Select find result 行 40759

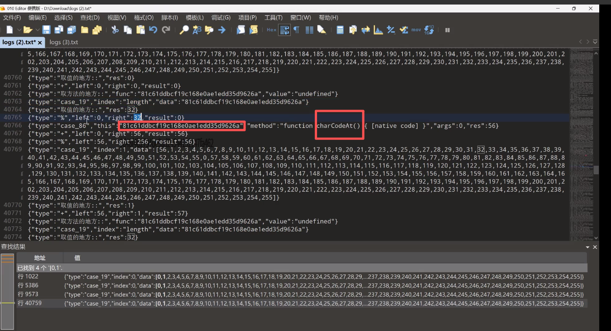coord(302,303)
